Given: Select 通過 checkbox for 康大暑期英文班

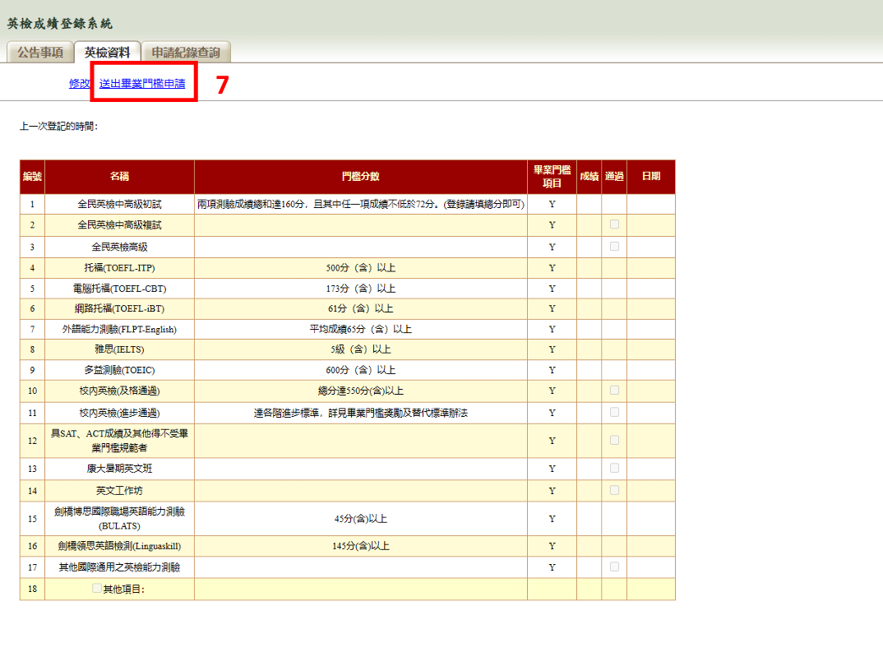Looking at the screenshot, I should (x=614, y=469).
